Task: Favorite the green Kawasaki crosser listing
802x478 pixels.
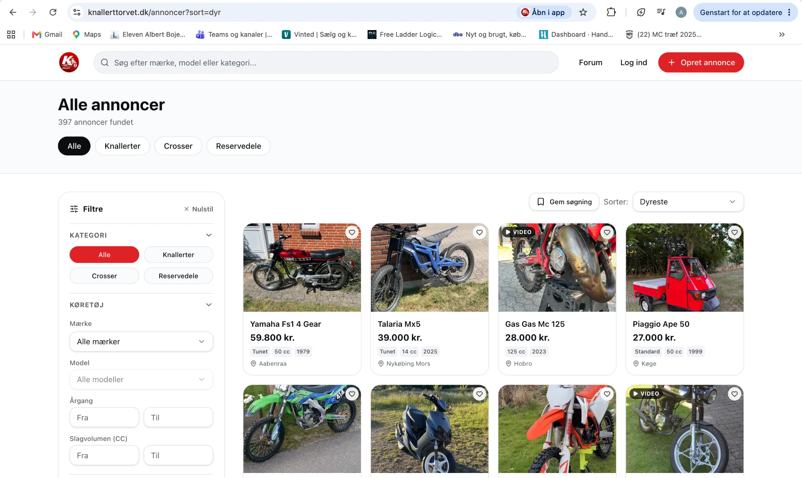Action: pos(352,394)
